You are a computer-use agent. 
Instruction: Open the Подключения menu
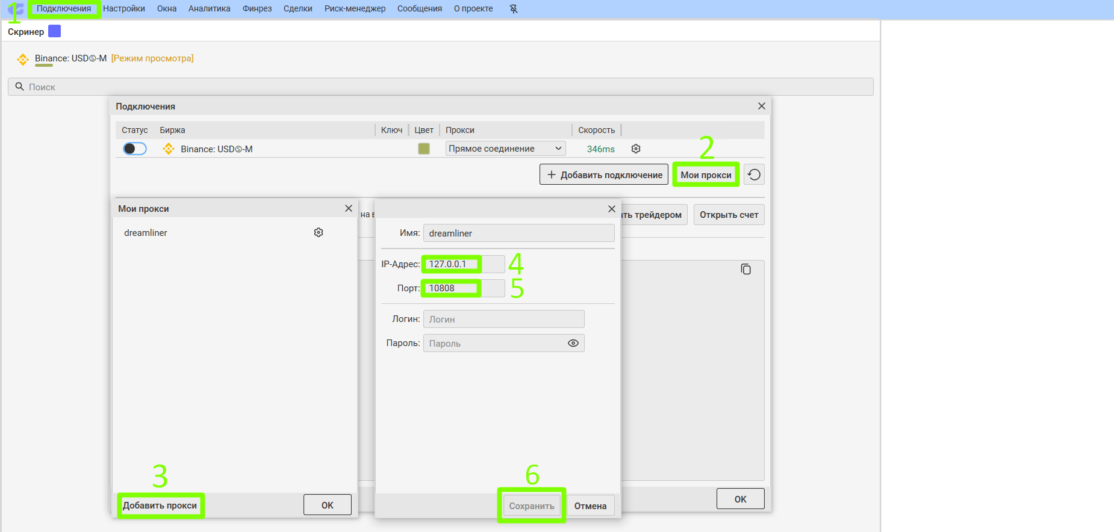(x=64, y=9)
